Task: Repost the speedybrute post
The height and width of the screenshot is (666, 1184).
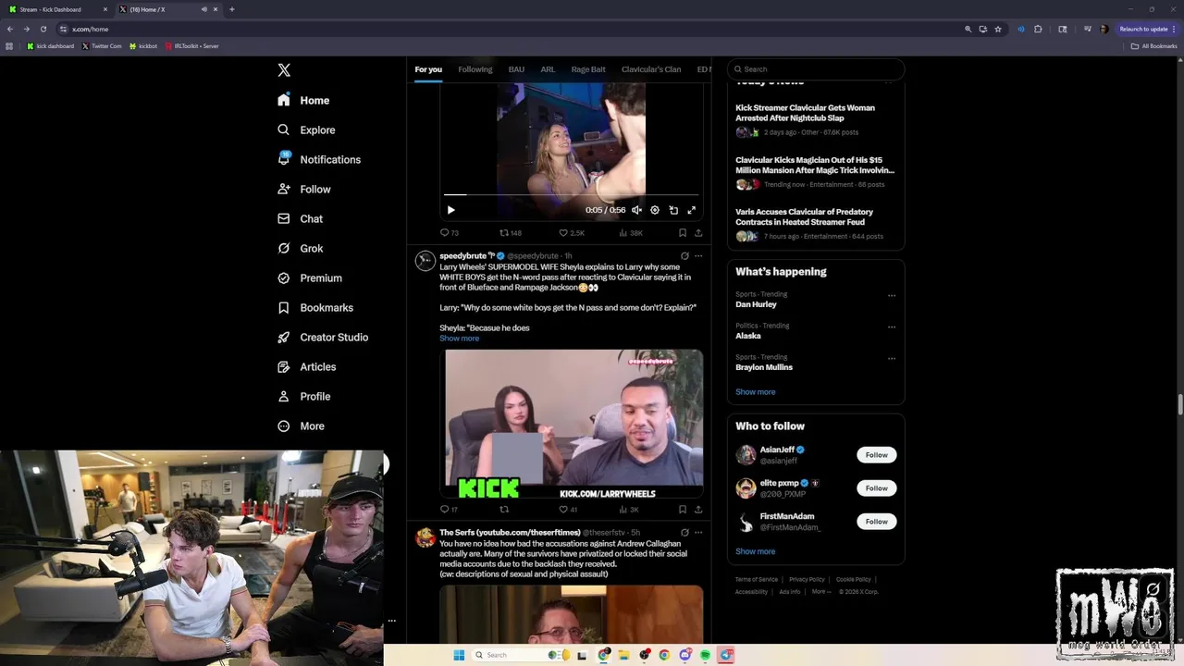Action: pyautogui.click(x=504, y=510)
